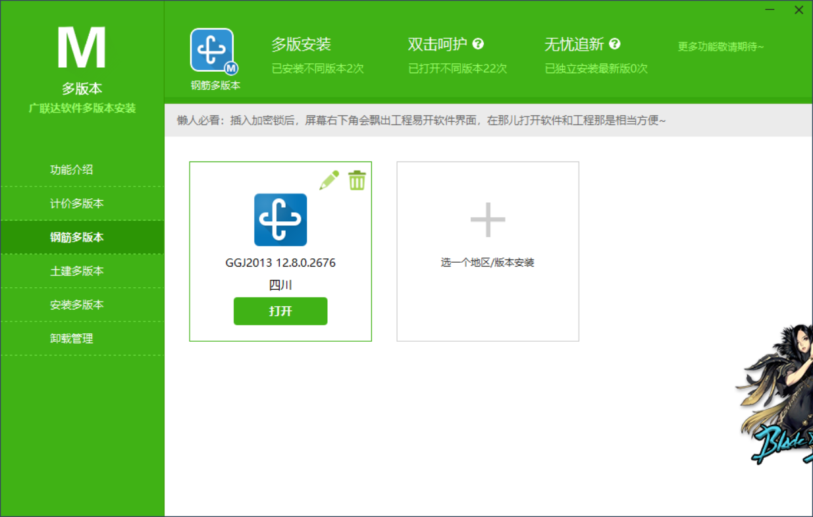Close the application window
The image size is (813, 517).
pos(799,10)
